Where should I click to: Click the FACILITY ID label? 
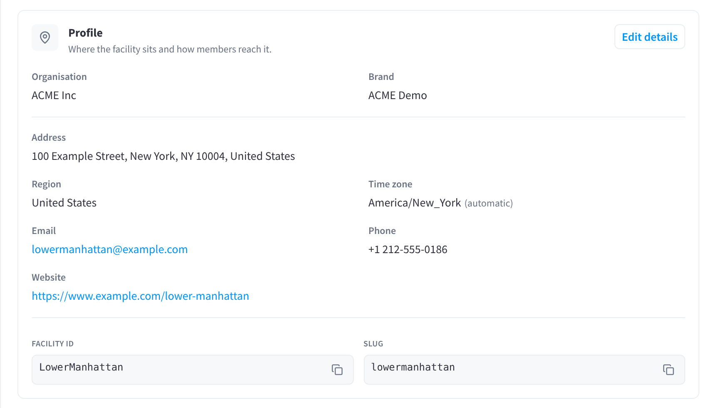(x=52, y=344)
